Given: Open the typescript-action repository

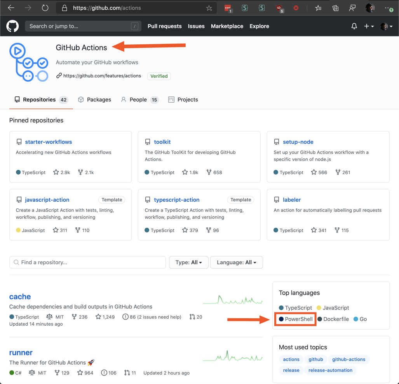Looking at the screenshot, I should click(177, 200).
